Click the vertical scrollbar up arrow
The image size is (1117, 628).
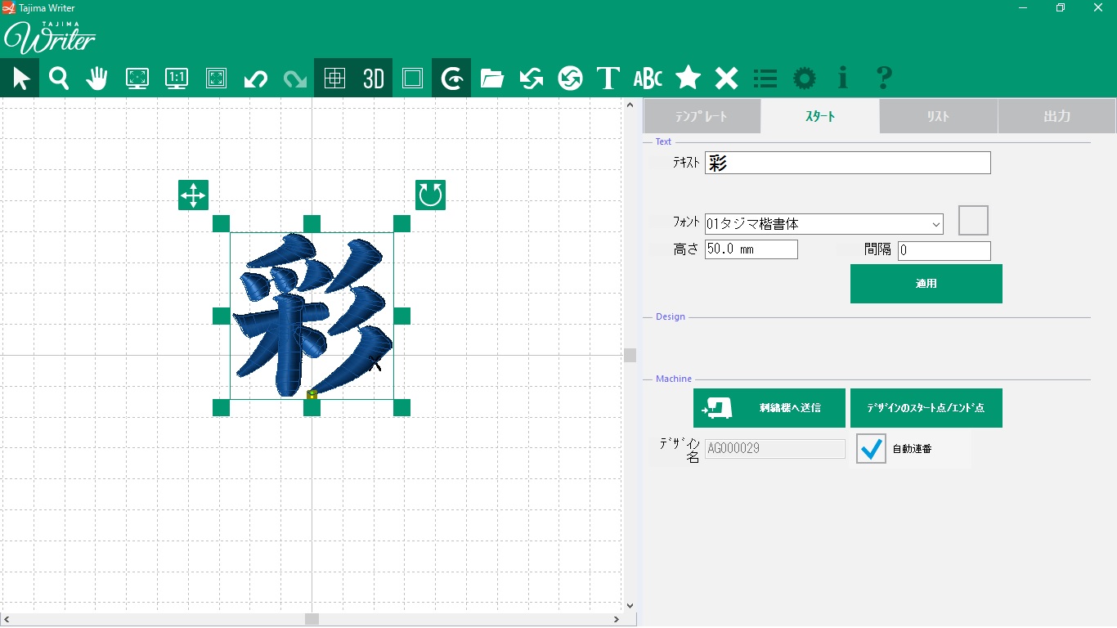tap(630, 105)
